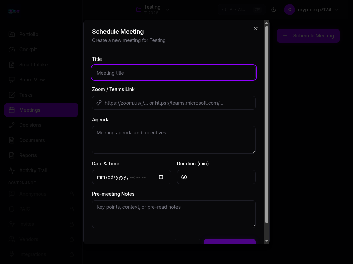The width and height of the screenshot is (353, 264).
Task: Click the Portfolio icon in the sidebar
Action: coord(12,34)
